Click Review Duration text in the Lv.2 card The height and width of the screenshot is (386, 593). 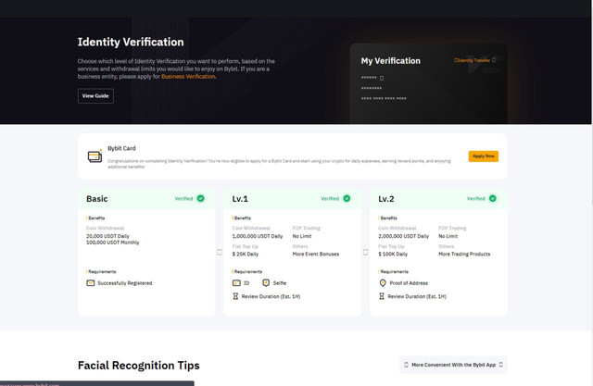click(x=417, y=296)
